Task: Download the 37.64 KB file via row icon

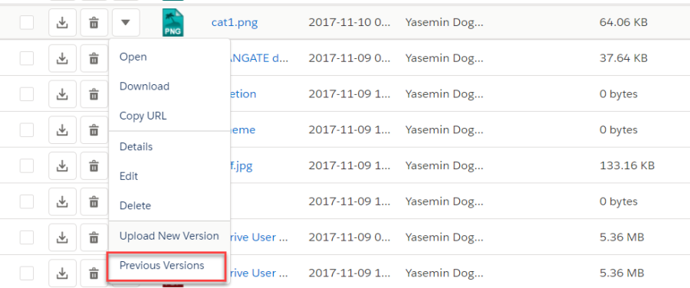Action: click(x=63, y=58)
